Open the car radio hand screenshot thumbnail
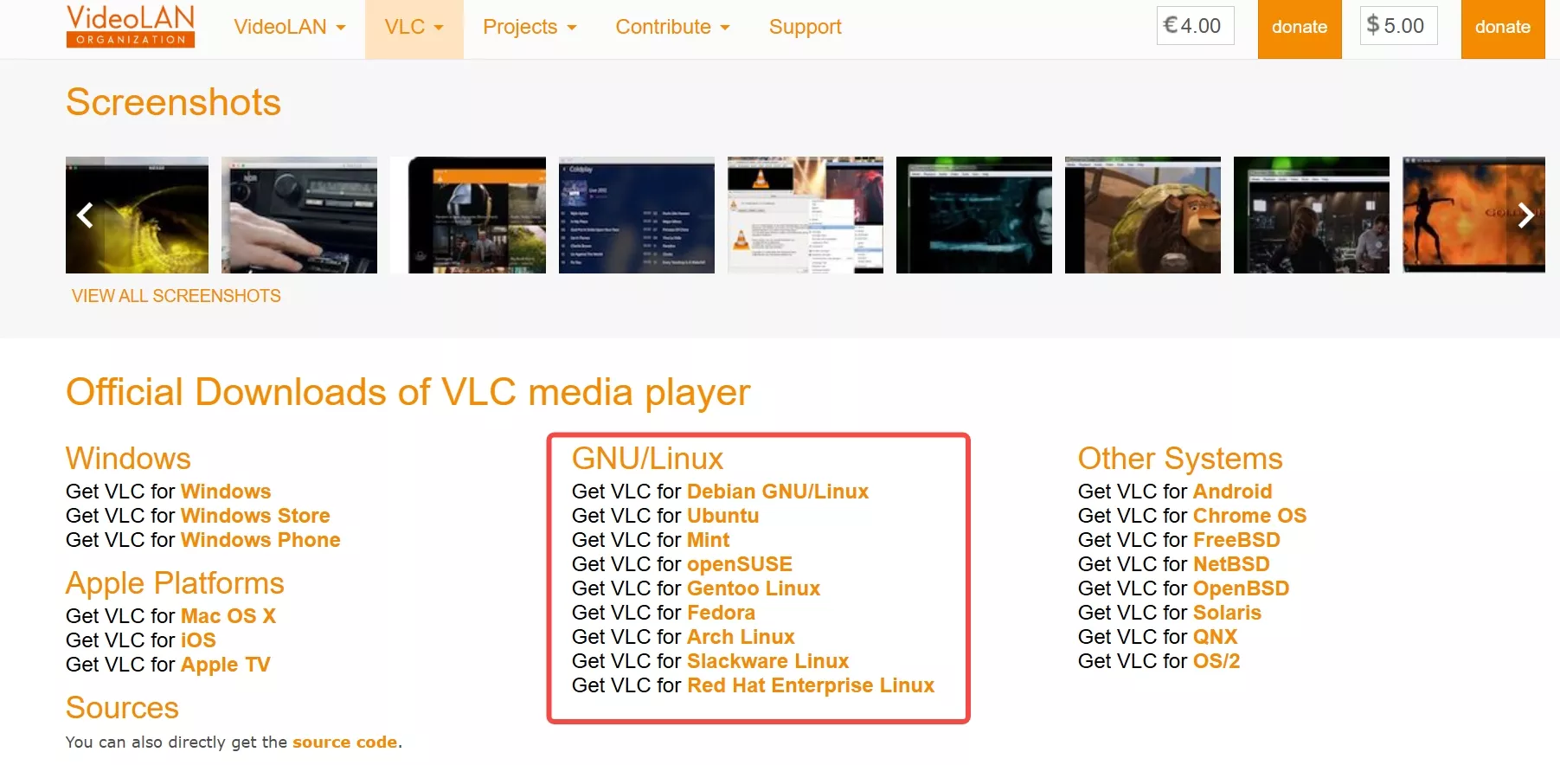Screen dimensions: 1560x765 click(x=299, y=215)
